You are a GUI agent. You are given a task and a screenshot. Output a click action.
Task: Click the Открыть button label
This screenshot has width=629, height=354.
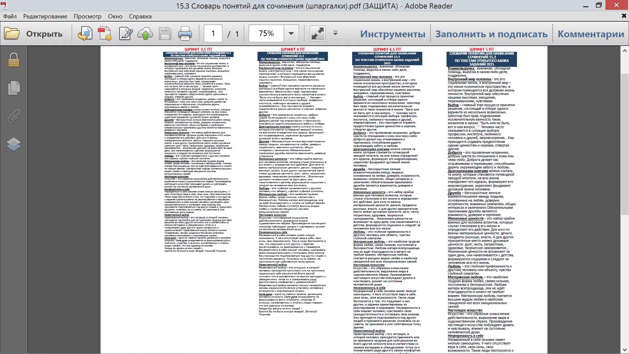pyautogui.click(x=44, y=34)
